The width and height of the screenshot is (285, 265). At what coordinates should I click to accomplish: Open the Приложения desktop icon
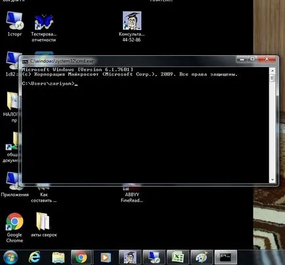pos(14,185)
